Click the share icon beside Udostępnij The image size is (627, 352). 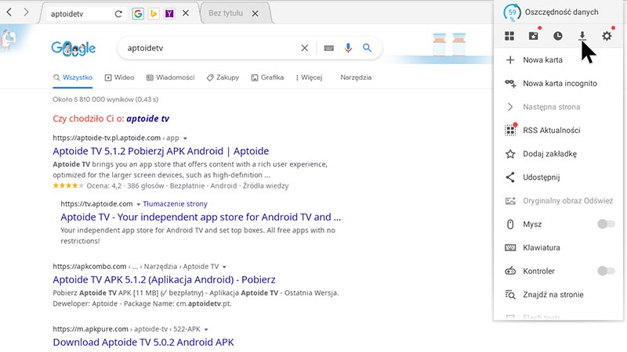pyautogui.click(x=510, y=178)
